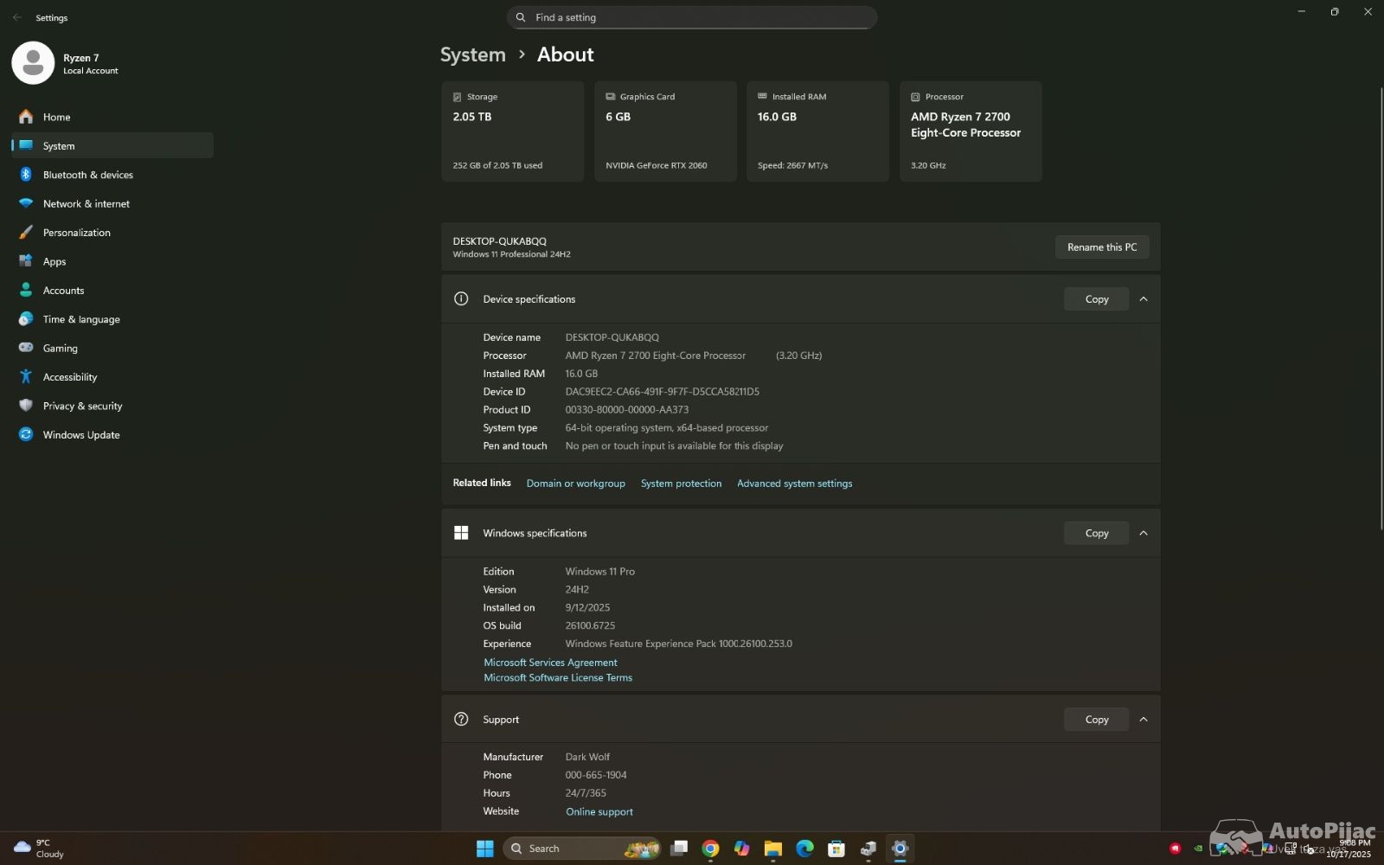Select Apps in the sidebar menu
1384x865 pixels.
click(54, 262)
